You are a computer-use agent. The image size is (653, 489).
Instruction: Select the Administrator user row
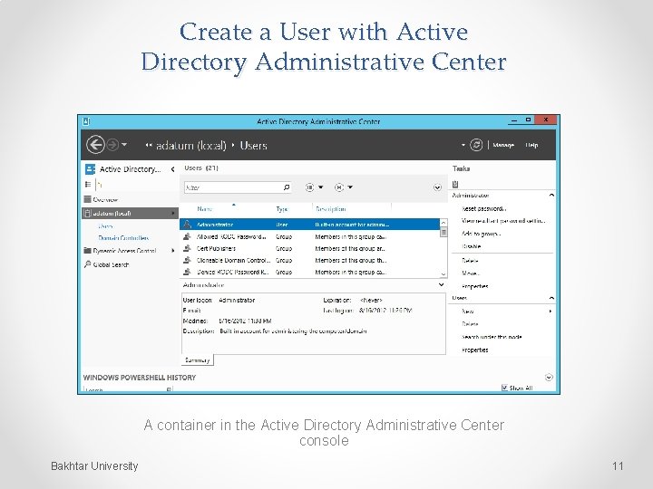[x=309, y=225]
